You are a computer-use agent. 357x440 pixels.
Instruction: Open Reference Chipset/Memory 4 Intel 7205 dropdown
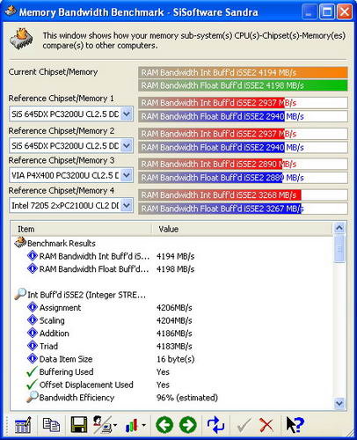point(127,205)
